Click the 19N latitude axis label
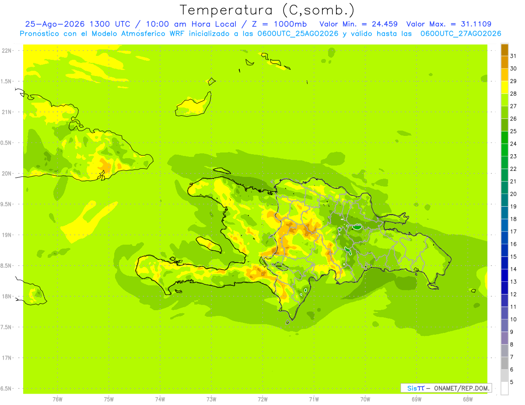Viewport: 525px width, 405px height. click(x=7, y=235)
